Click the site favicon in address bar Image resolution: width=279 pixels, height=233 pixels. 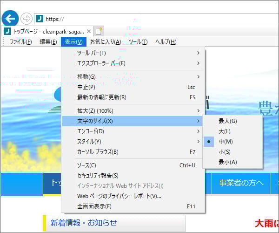[x=40, y=19]
